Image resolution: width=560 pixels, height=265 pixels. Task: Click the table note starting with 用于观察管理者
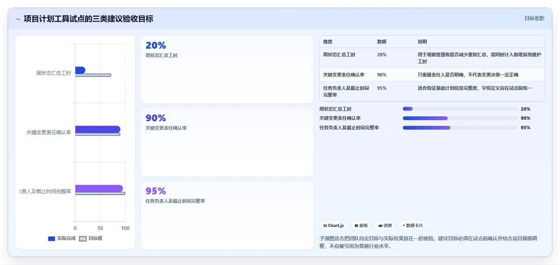[479, 58]
